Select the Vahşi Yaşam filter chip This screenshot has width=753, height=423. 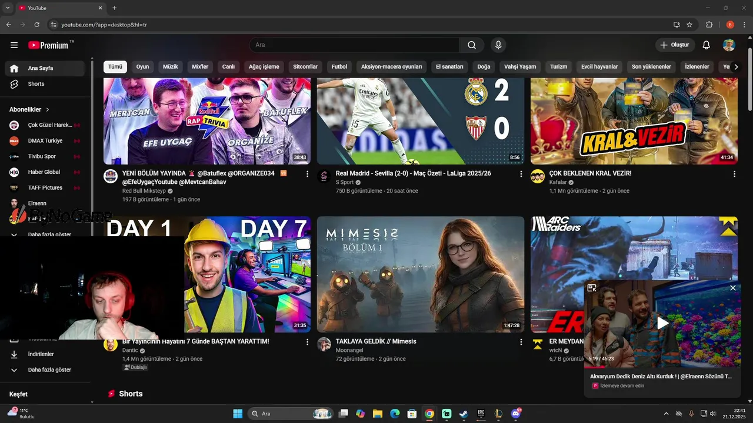[520, 67]
